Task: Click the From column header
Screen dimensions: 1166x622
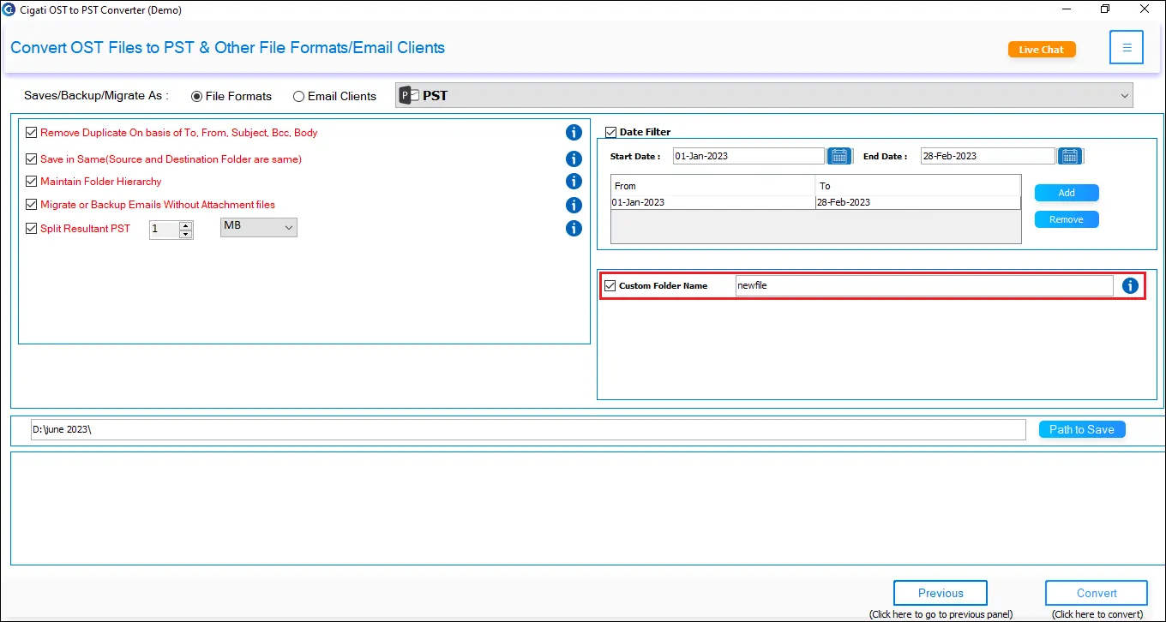Action: (x=712, y=186)
